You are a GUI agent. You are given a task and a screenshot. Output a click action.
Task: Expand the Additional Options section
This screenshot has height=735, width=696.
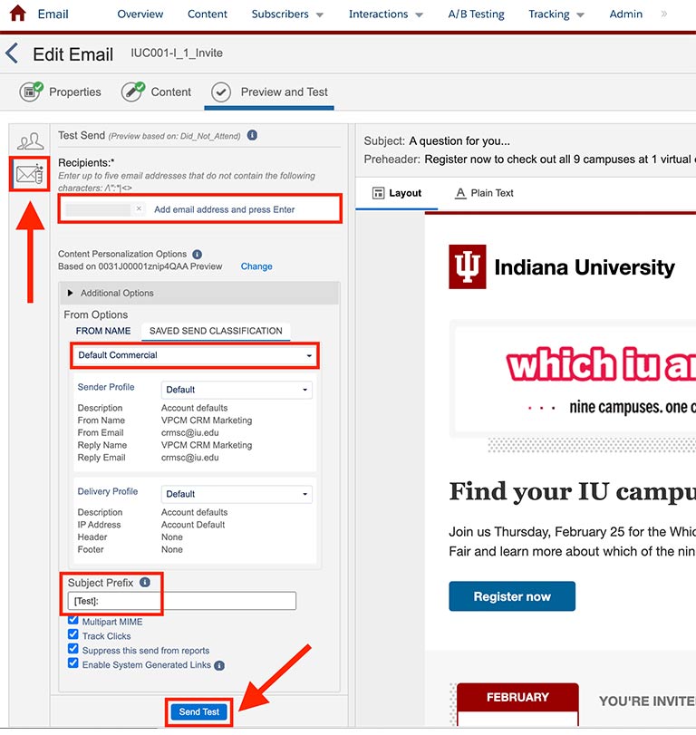click(198, 293)
